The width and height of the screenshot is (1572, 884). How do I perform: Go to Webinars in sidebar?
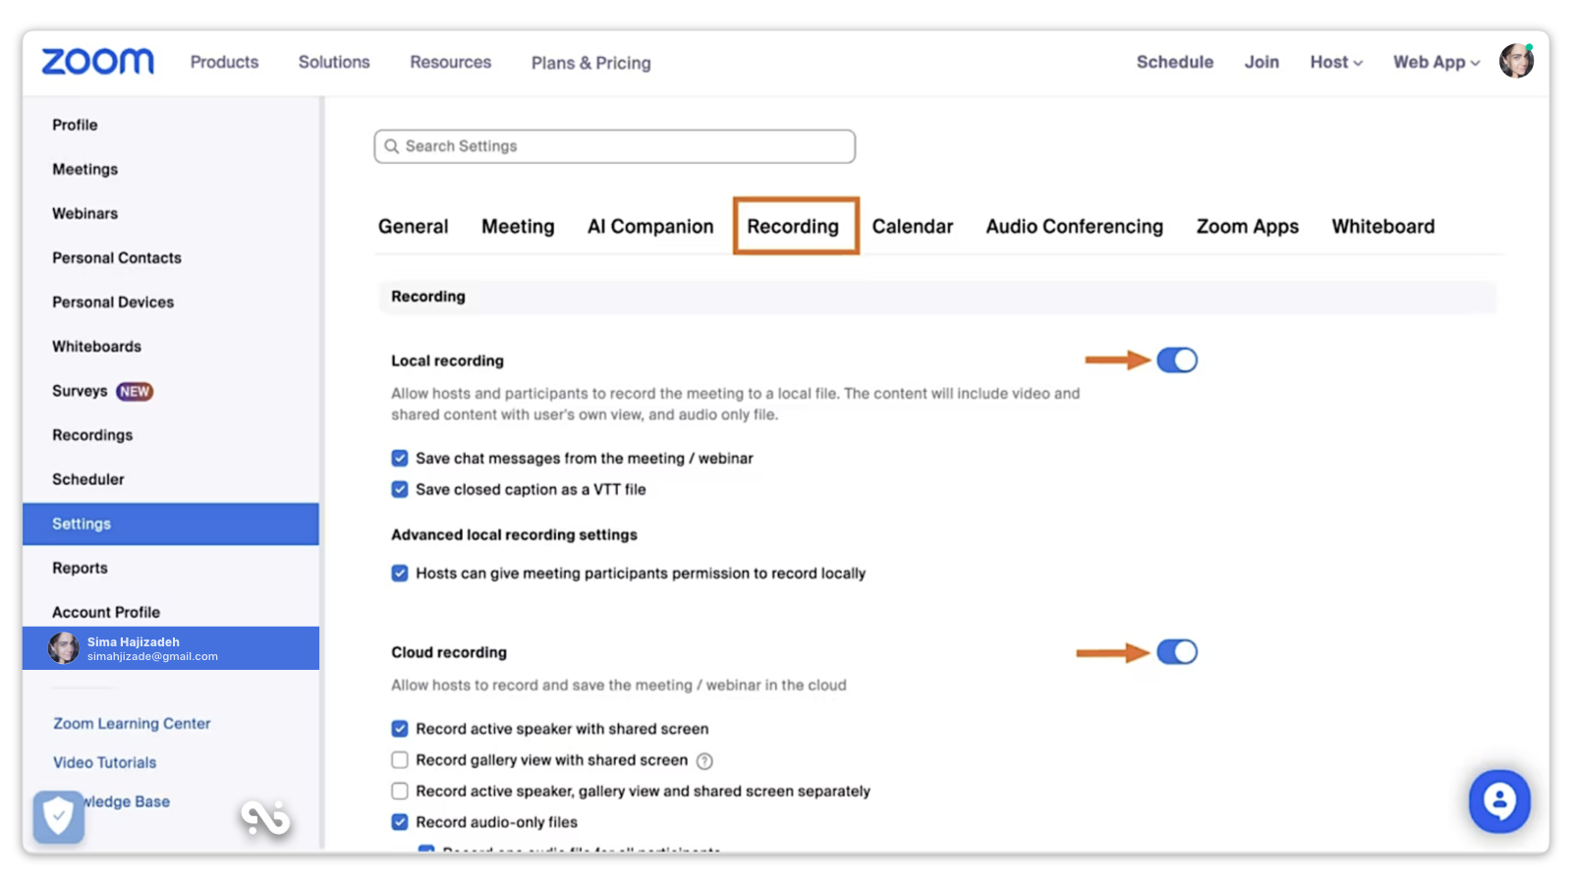(84, 213)
